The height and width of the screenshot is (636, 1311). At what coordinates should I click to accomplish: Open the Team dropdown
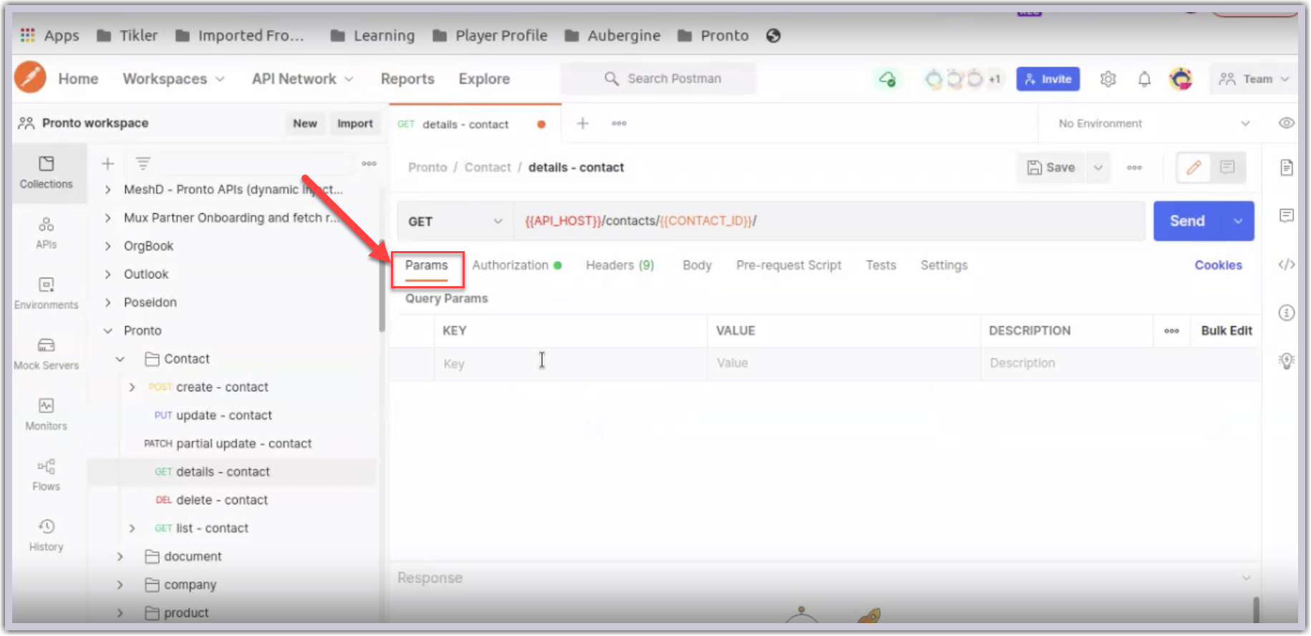pos(1254,79)
